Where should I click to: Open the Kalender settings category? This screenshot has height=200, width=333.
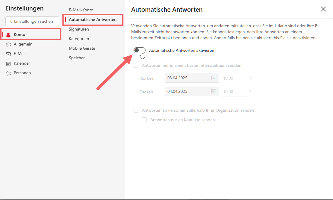[22, 63]
